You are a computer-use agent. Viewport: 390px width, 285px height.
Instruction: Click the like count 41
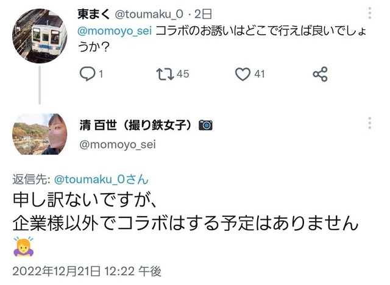(260, 74)
